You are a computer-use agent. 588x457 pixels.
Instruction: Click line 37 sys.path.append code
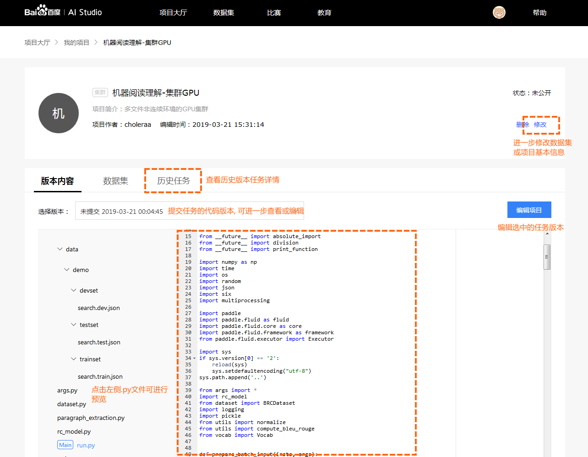click(x=233, y=377)
